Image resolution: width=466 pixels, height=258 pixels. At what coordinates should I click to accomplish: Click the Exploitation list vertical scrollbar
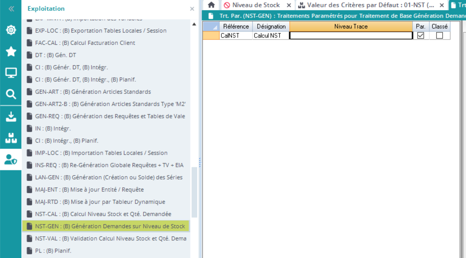[194, 192]
